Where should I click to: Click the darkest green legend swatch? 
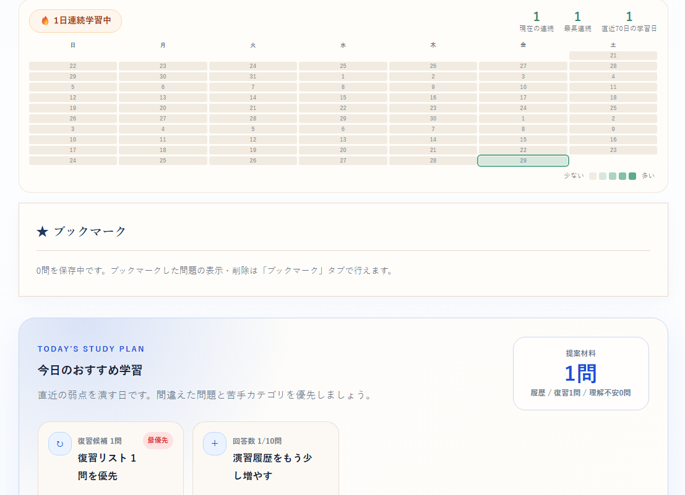(632, 176)
